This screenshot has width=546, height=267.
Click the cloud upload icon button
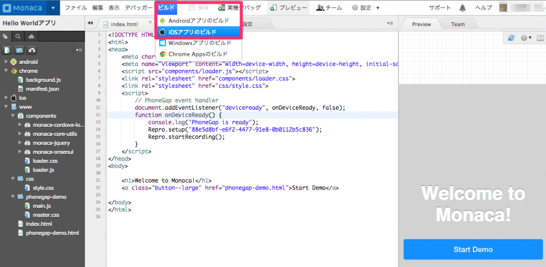[32, 51]
